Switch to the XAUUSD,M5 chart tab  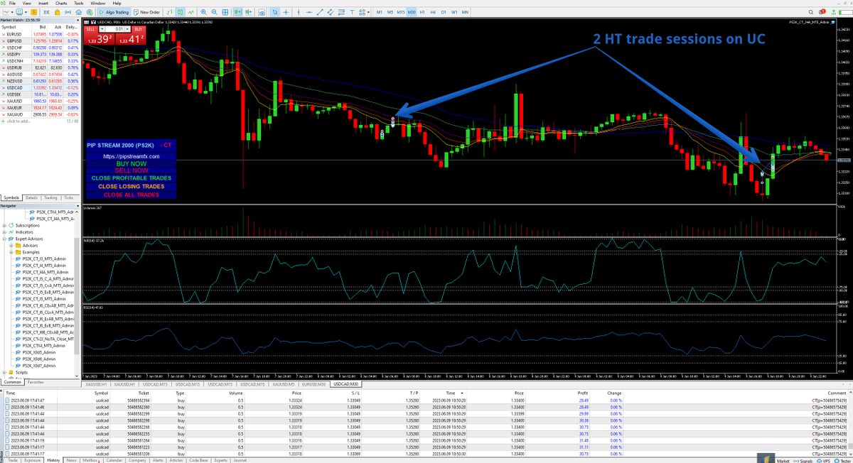(282, 383)
